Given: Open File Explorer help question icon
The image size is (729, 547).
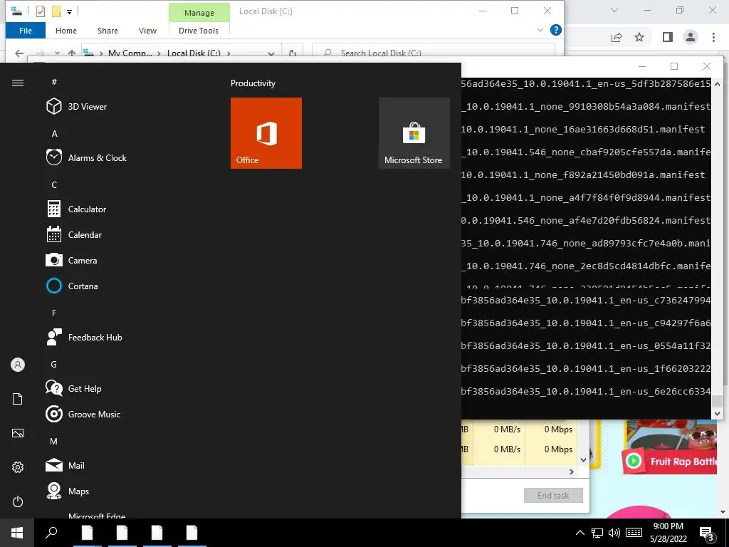Looking at the screenshot, I should 555,30.
